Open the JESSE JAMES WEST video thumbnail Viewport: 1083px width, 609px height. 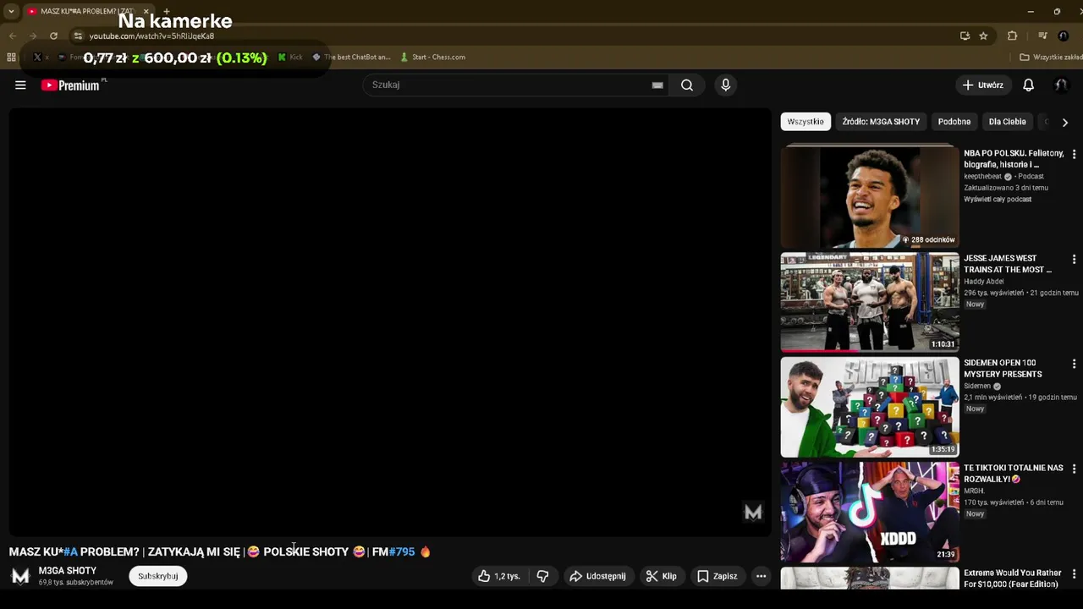click(870, 301)
